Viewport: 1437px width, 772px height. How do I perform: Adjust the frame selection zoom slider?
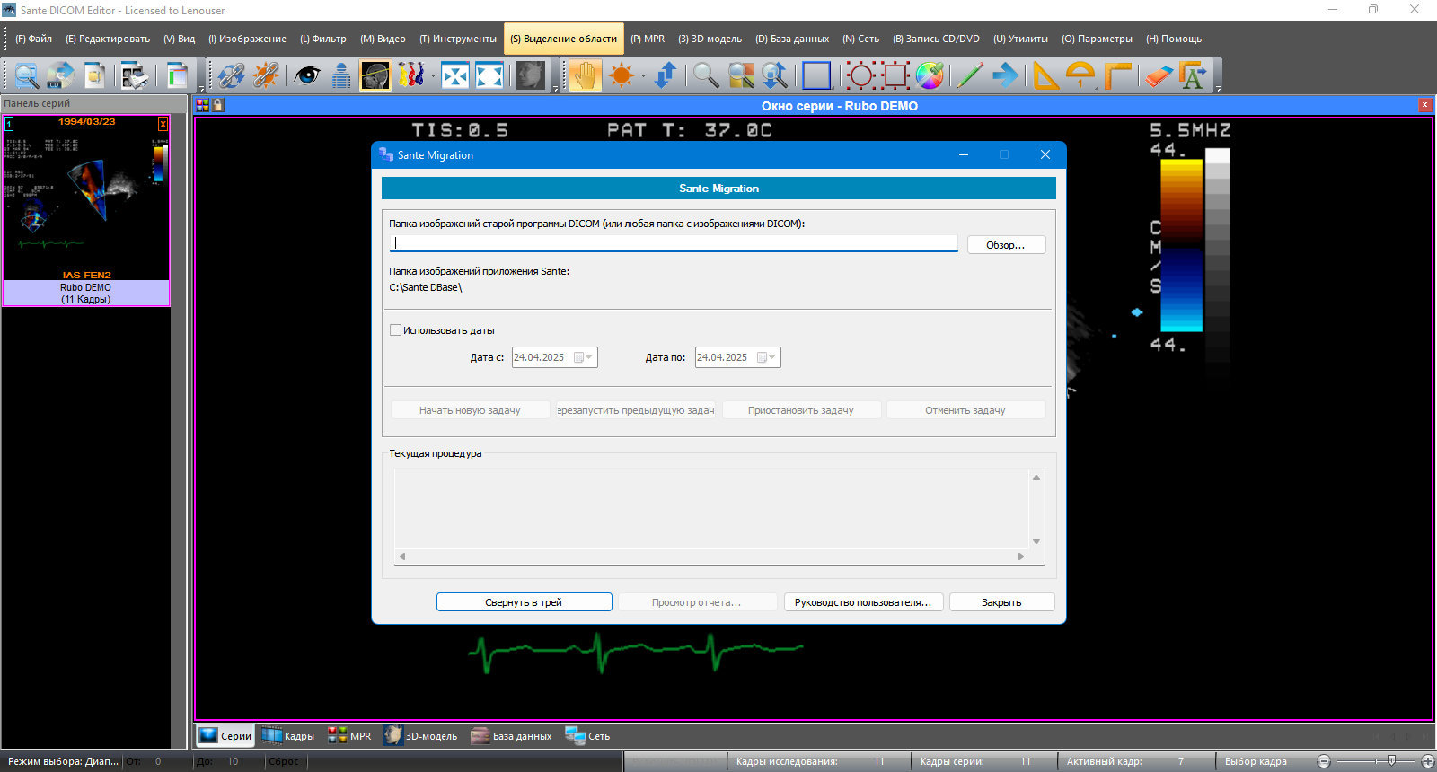(1391, 761)
